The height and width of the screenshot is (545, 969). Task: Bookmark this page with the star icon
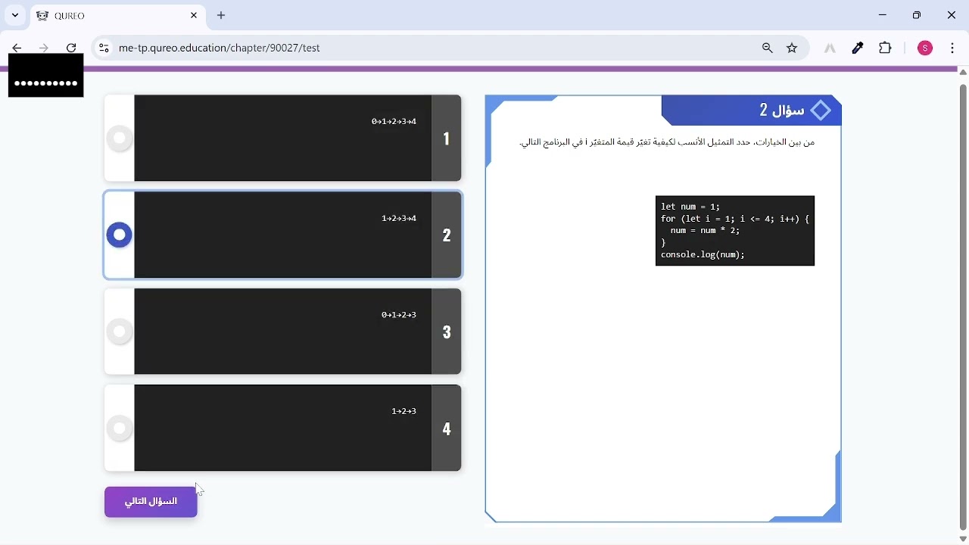click(793, 48)
